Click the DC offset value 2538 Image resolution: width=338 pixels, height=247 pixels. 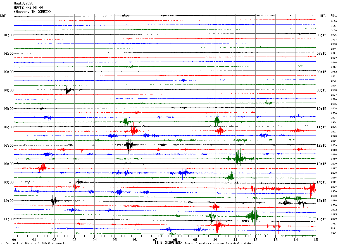pos(334,109)
